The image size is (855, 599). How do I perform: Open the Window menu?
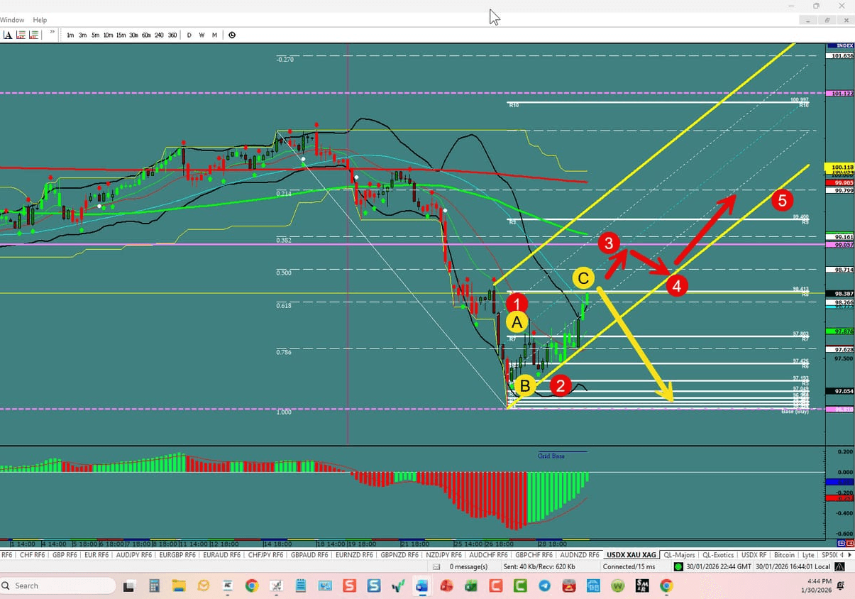(x=11, y=19)
